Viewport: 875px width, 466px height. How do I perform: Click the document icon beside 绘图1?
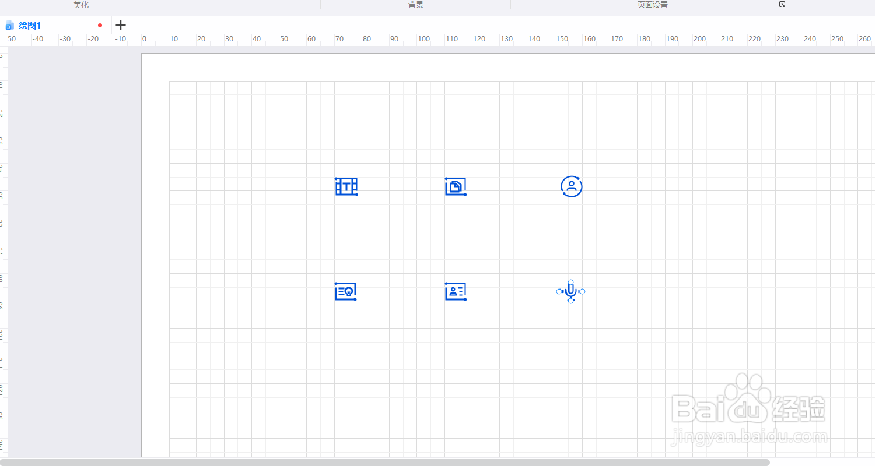(9, 26)
